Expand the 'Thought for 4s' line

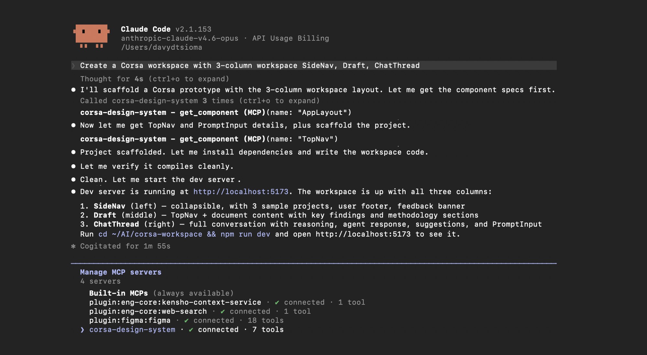click(x=155, y=79)
